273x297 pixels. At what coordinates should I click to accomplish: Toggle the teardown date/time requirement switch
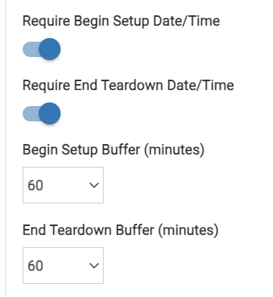click(x=42, y=113)
